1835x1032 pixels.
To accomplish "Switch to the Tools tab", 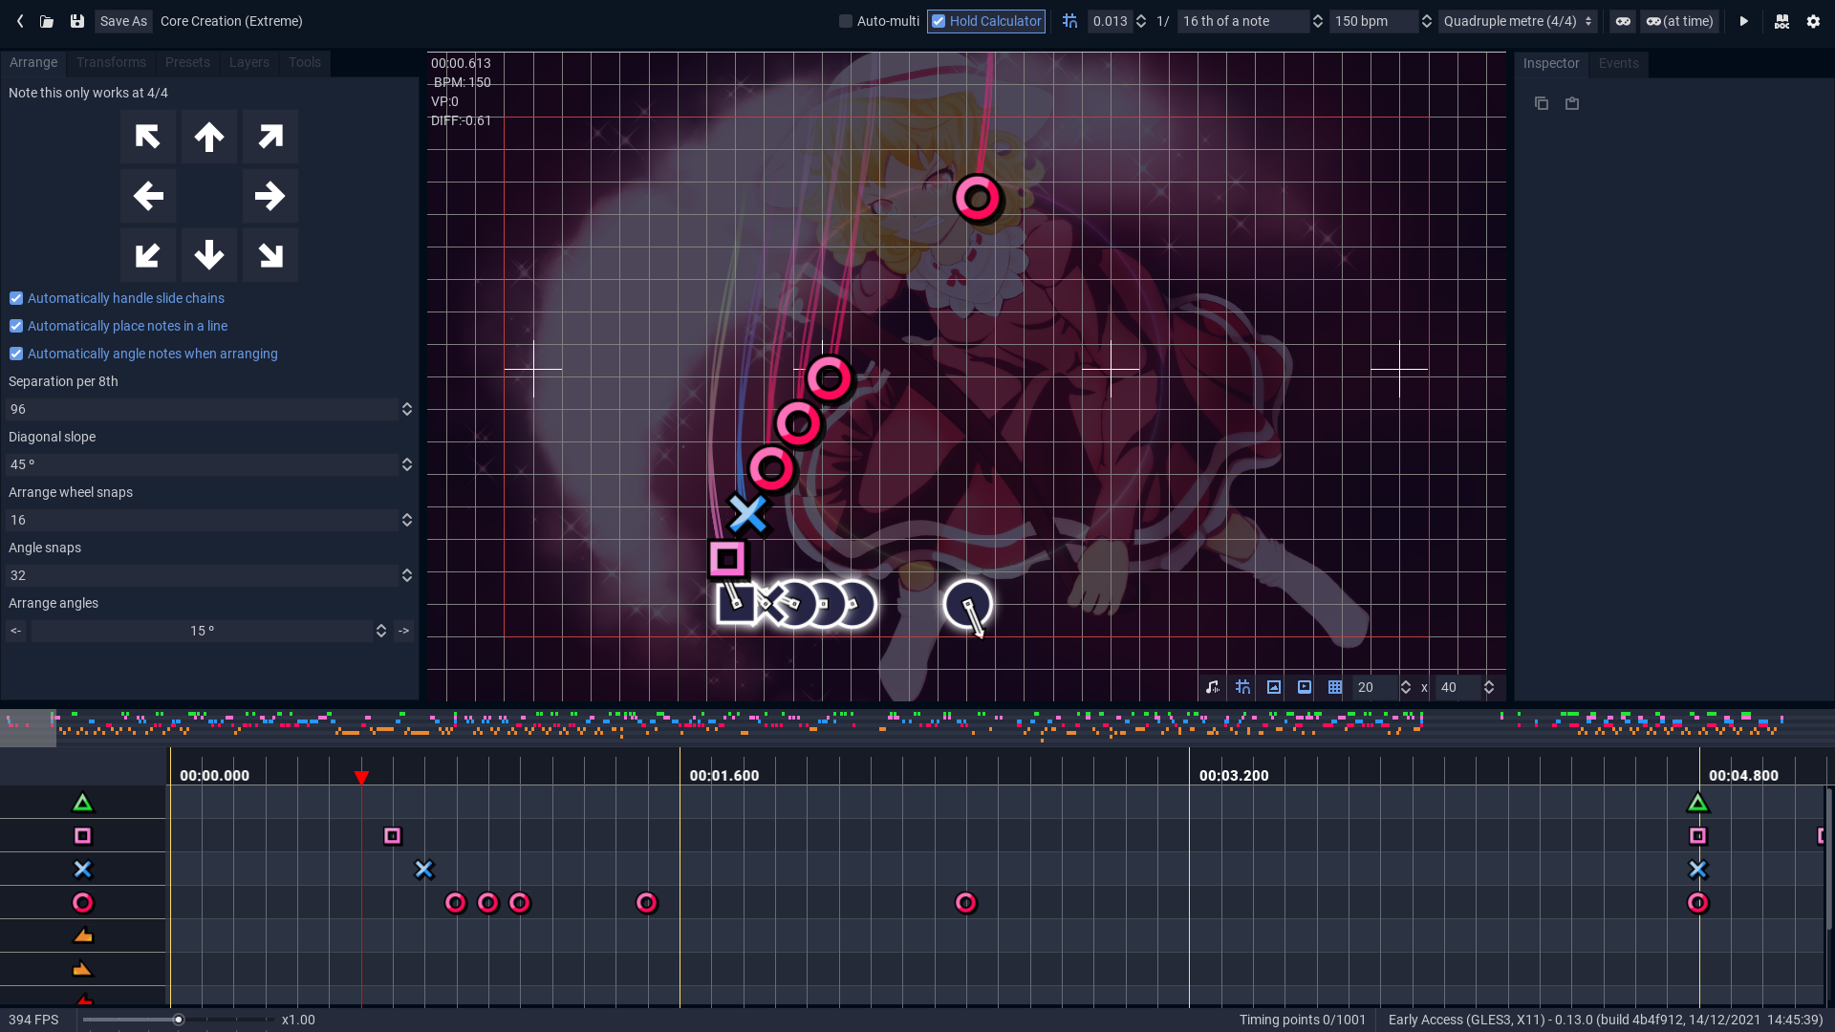I will (305, 63).
